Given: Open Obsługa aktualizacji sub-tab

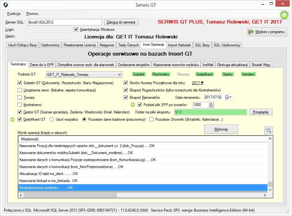Looking at the screenshot, I should [x=232, y=64].
